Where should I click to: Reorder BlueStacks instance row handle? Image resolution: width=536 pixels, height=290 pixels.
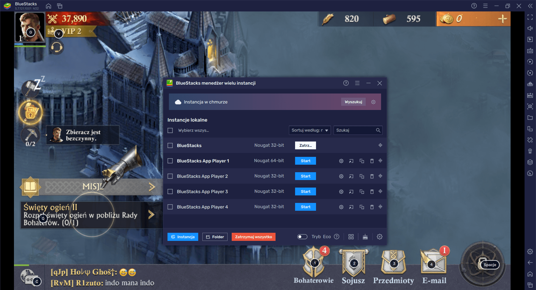tap(380, 145)
